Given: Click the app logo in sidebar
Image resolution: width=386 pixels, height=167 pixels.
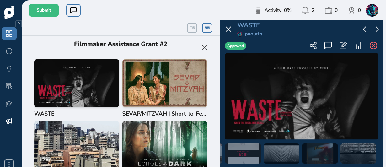Looking at the screenshot, I should click(9, 13).
